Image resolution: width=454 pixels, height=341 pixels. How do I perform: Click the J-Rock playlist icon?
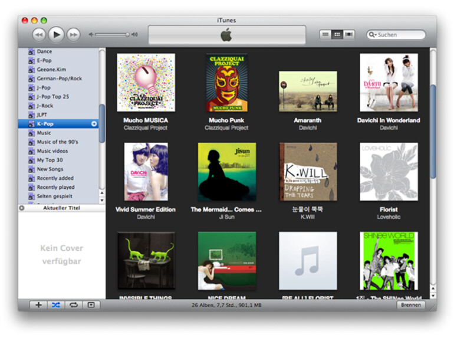click(32, 106)
